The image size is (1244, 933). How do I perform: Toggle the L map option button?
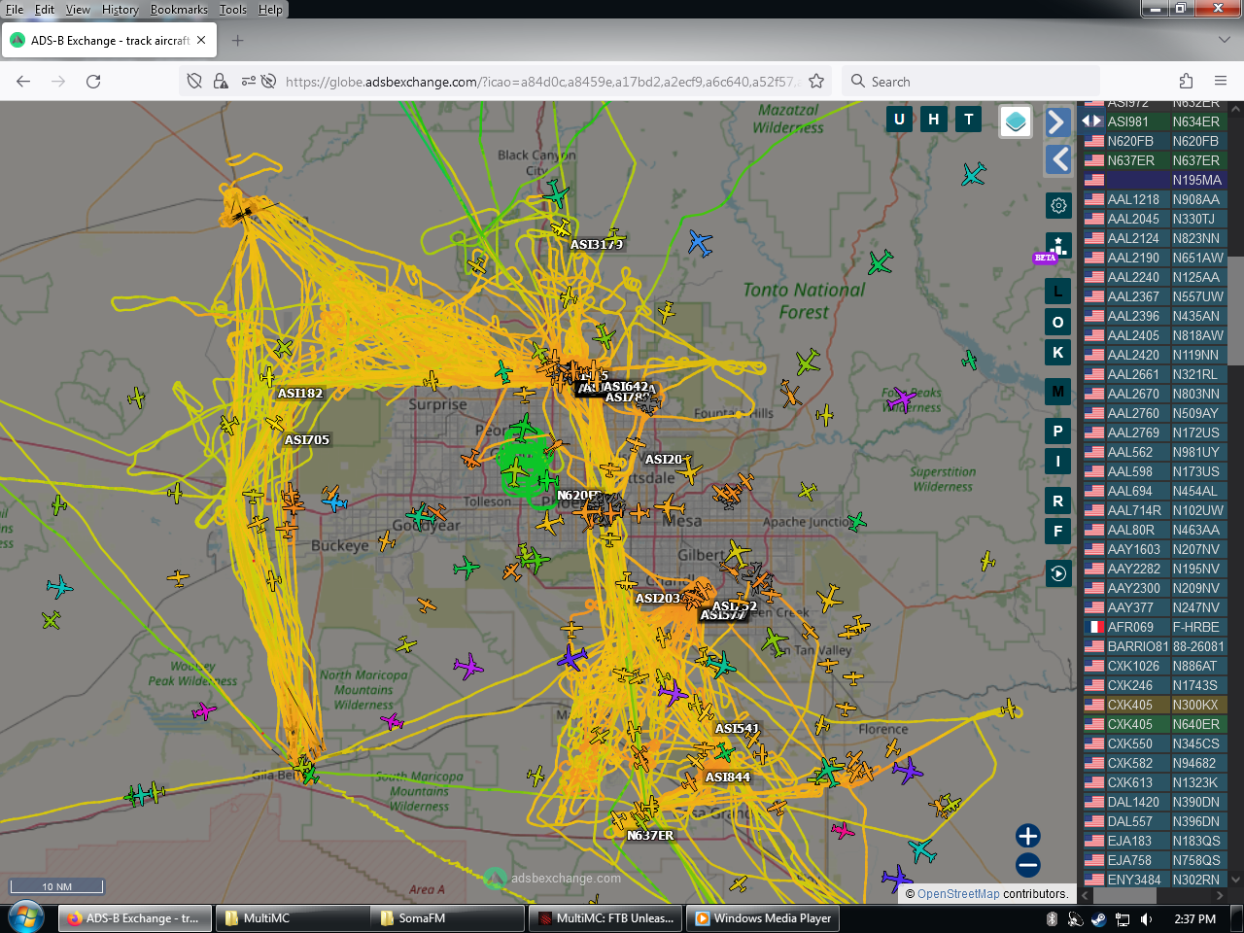[1058, 291]
